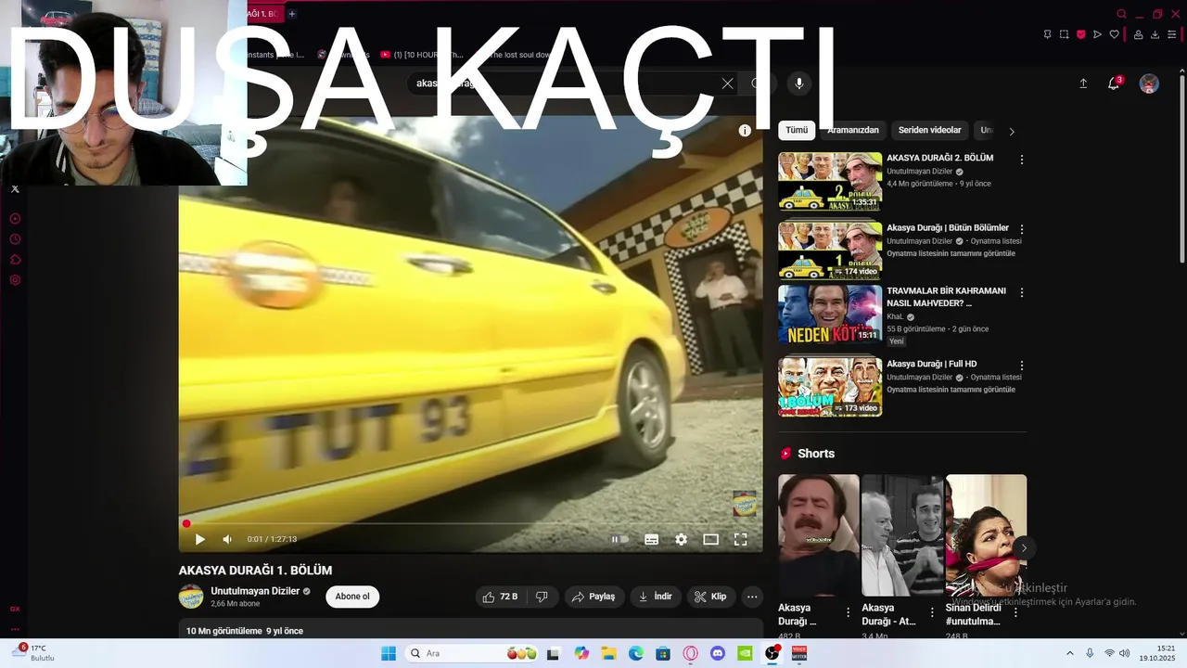Share video with Paylaş button
The image size is (1187, 668).
[593, 597]
